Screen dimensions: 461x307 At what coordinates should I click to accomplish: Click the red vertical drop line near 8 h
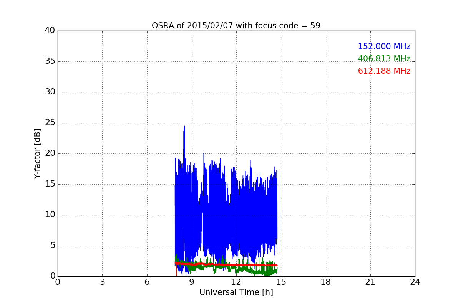click(x=176, y=270)
